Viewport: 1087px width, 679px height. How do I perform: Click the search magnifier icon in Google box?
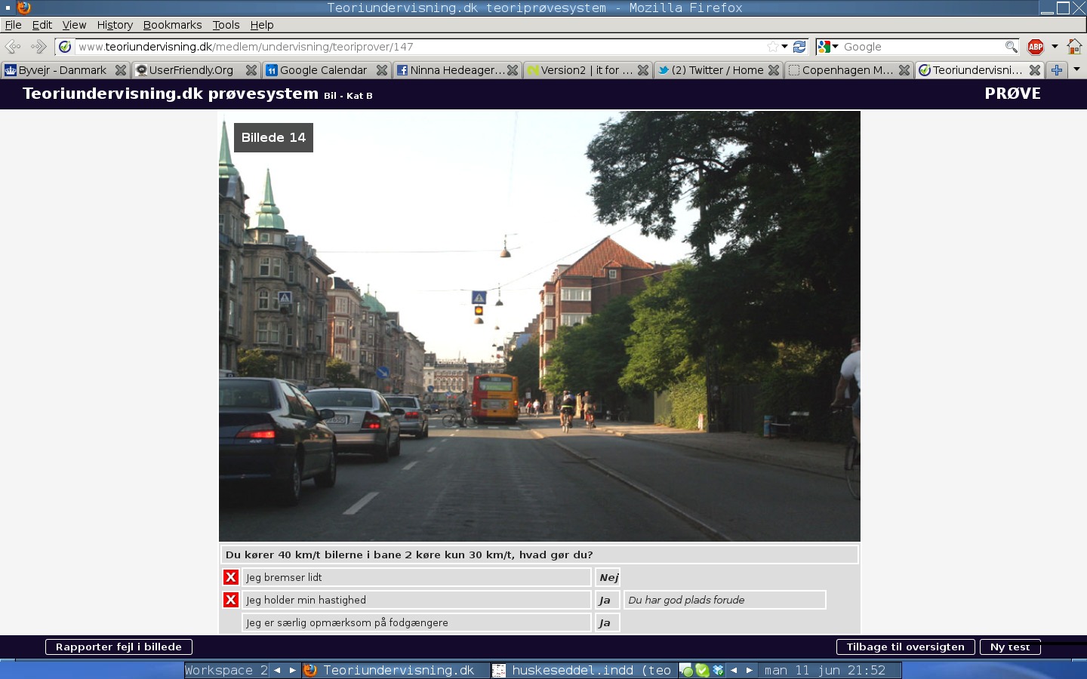[1011, 47]
